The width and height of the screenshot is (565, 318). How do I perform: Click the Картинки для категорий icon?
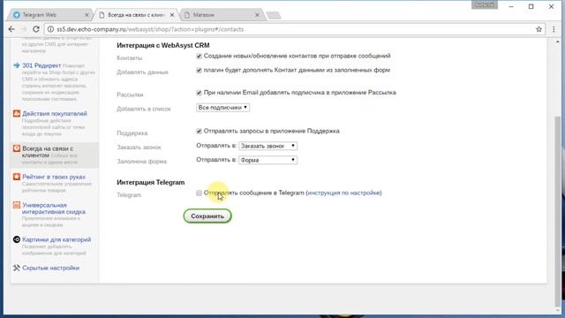click(x=17, y=239)
